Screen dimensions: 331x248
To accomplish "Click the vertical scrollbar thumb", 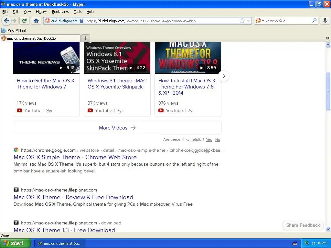I will coord(328,91).
